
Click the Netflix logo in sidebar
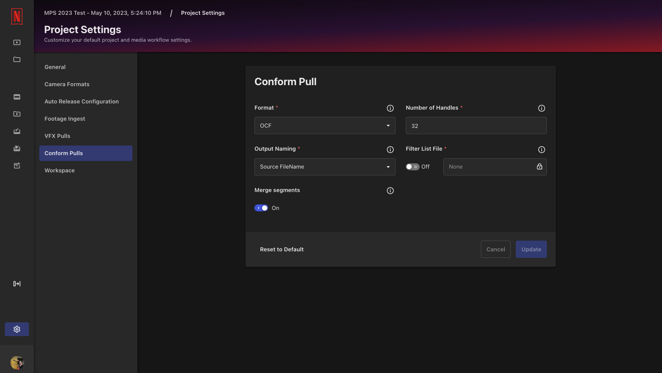[17, 17]
